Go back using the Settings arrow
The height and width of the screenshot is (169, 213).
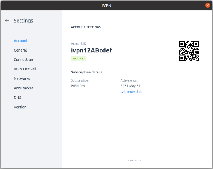(7, 21)
